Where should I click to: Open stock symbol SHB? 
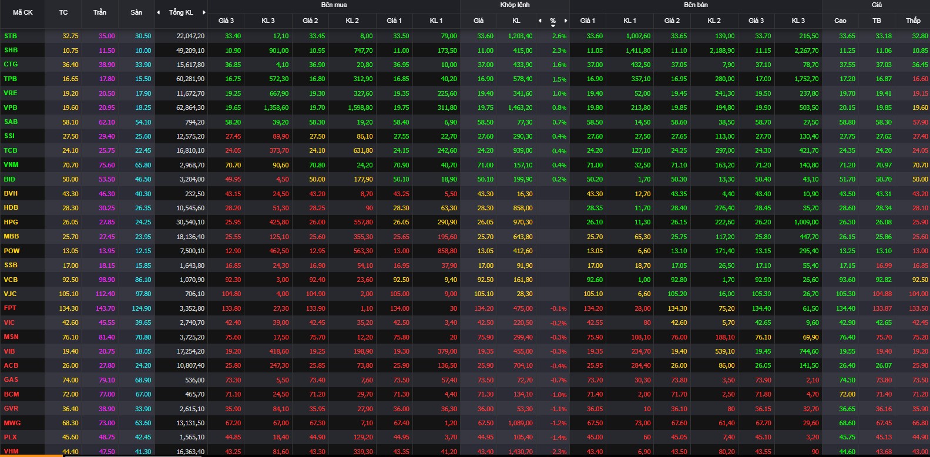coord(11,50)
